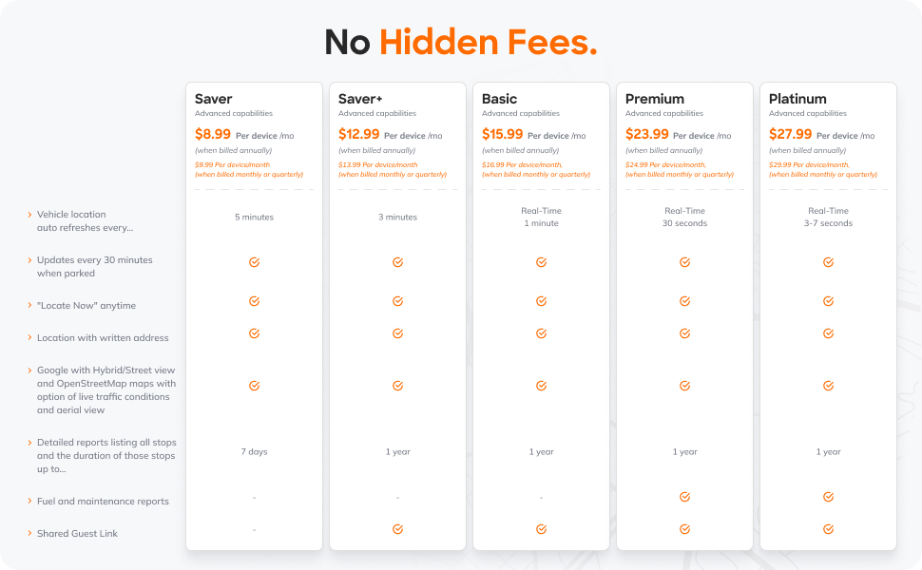Expand the Fuel and maintenance reports arrow
Image resolution: width=922 pixels, height=570 pixels.
pyautogui.click(x=29, y=502)
